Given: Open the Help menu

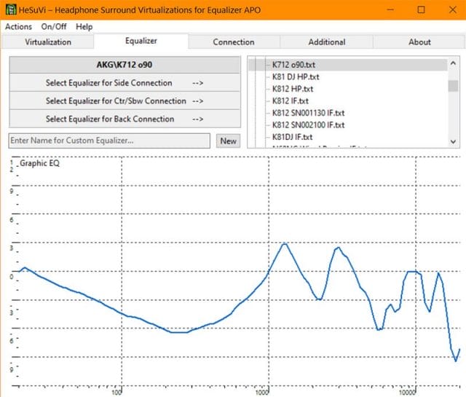Looking at the screenshot, I should coord(84,26).
